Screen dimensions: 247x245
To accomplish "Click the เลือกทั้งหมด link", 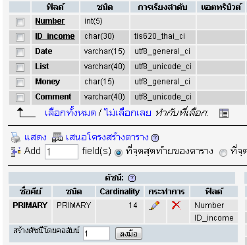I will click(x=70, y=113).
